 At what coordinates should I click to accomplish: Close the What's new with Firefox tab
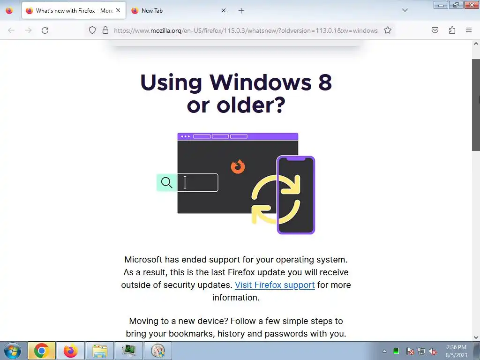pos(118,10)
